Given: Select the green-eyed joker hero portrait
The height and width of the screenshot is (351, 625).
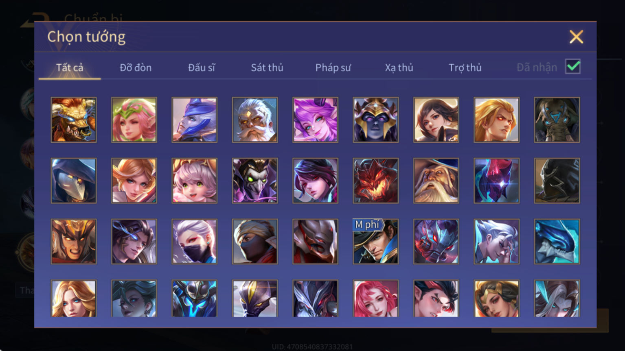Looking at the screenshot, I should (255, 181).
